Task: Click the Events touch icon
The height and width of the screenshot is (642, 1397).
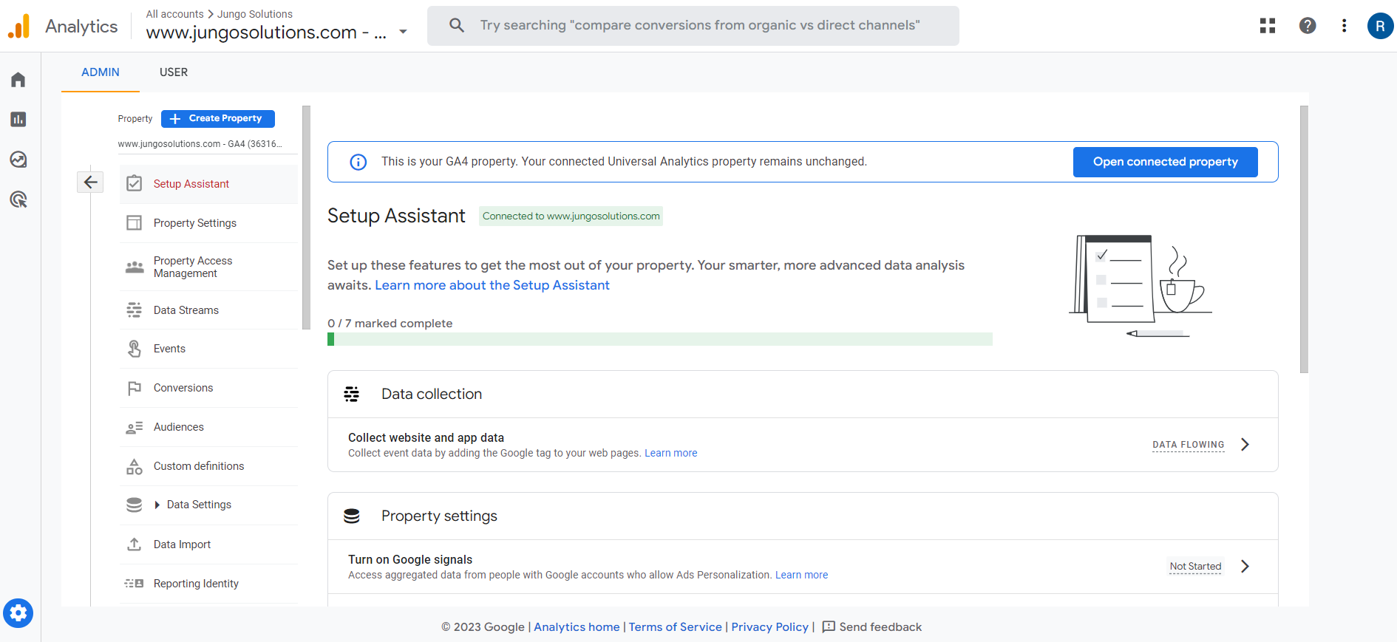Action: coord(135,349)
